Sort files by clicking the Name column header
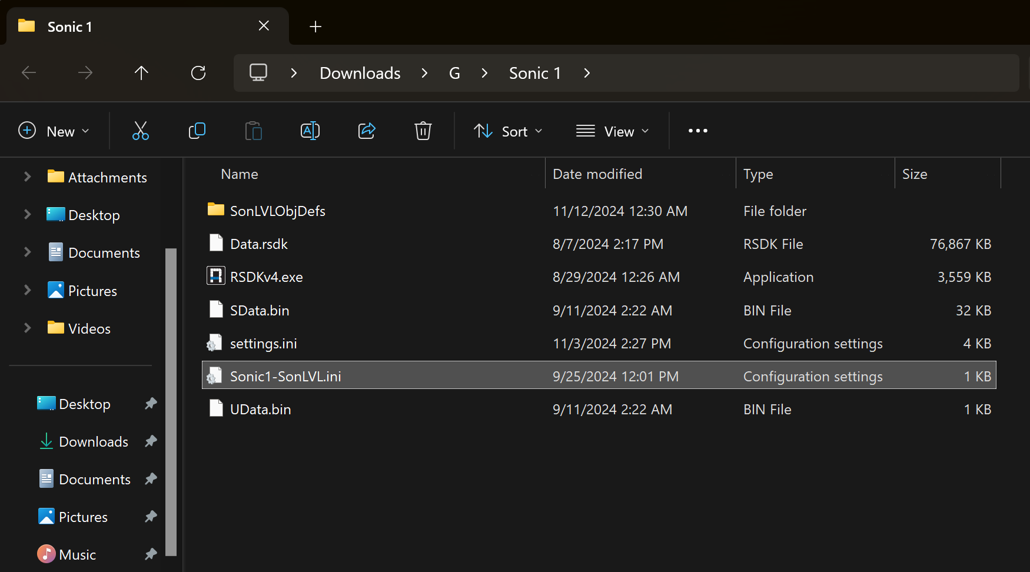Viewport: 1030px width, 572px height. (x=239, y=174)
